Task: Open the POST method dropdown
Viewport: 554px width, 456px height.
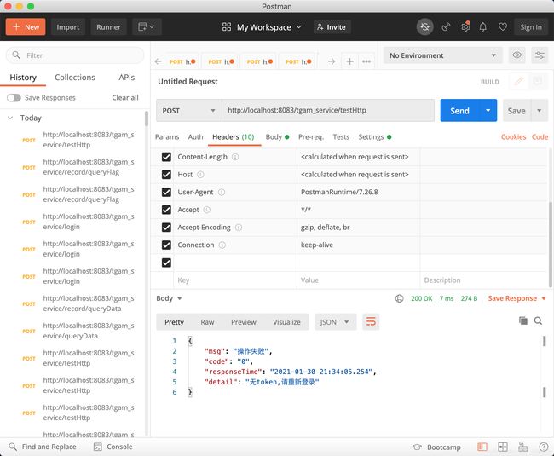Action: pyautogui.click(x=189, y=111)
